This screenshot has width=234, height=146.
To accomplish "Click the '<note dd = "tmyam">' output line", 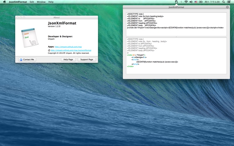I will coord(136,55).
